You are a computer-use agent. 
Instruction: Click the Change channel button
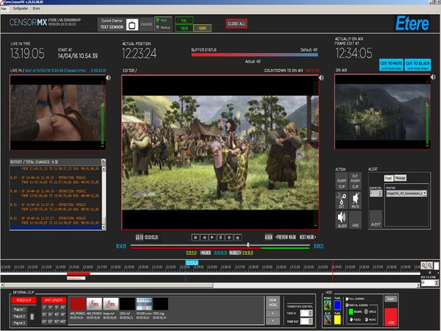146,24
